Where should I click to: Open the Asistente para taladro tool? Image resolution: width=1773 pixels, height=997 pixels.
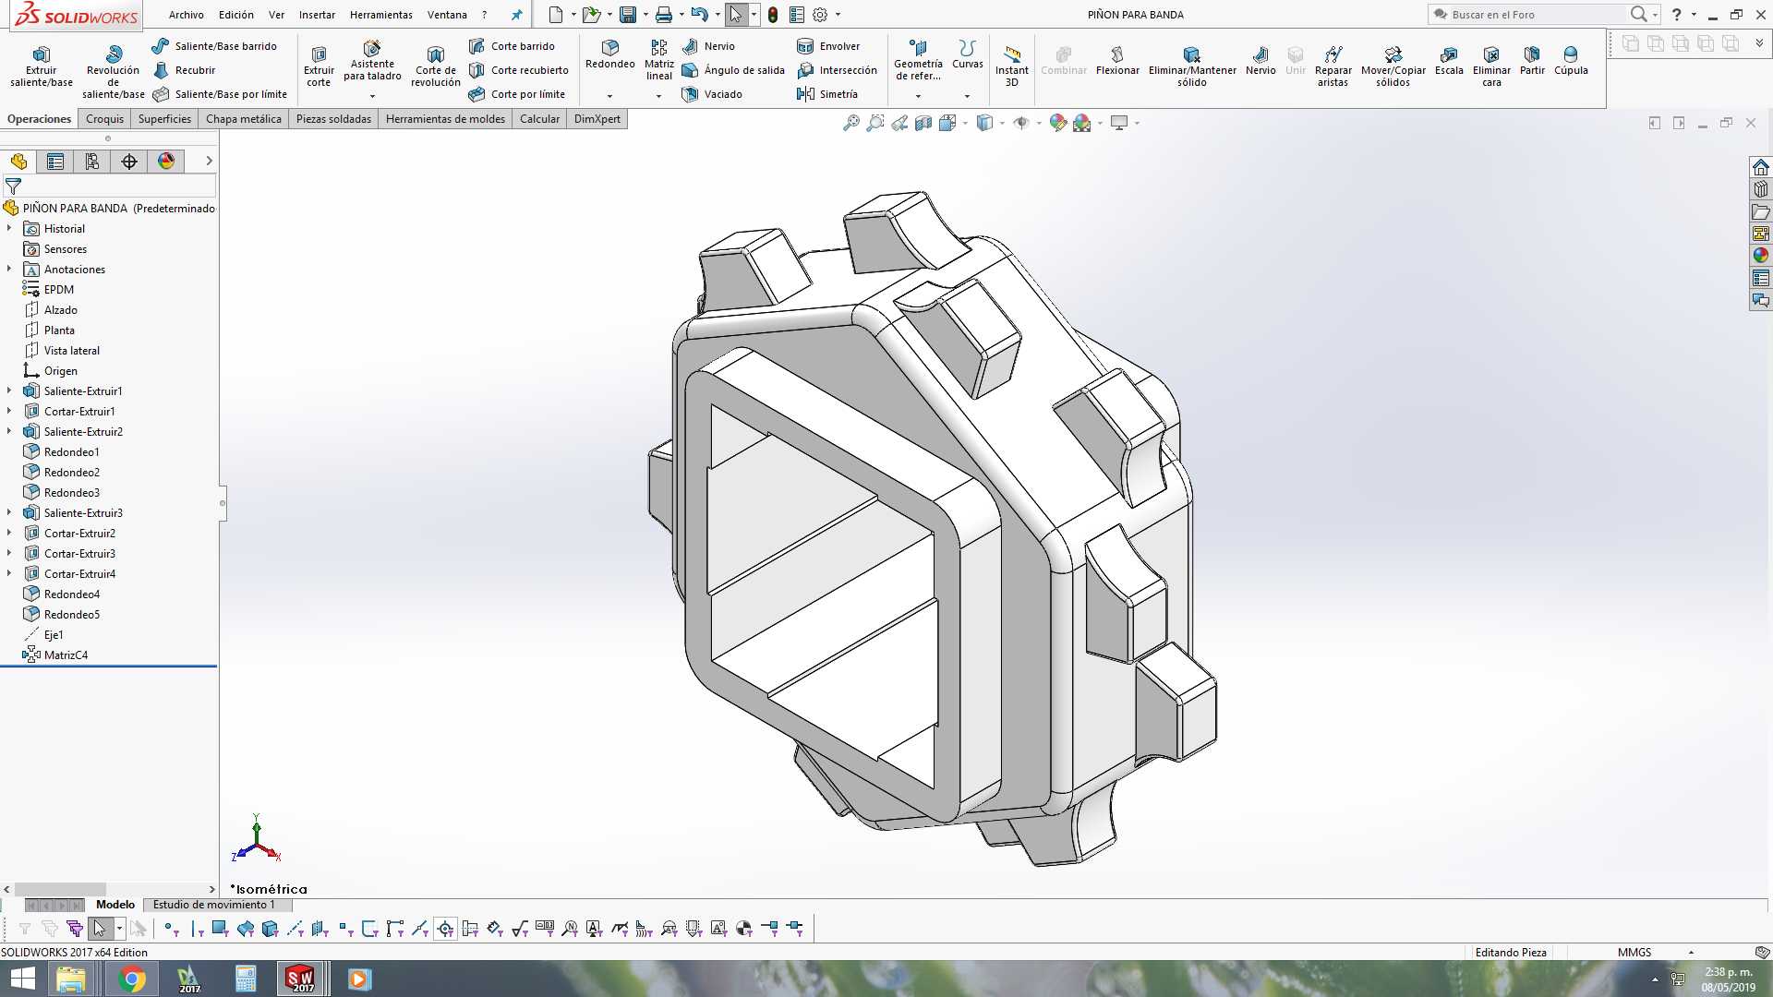click(372, 61)
